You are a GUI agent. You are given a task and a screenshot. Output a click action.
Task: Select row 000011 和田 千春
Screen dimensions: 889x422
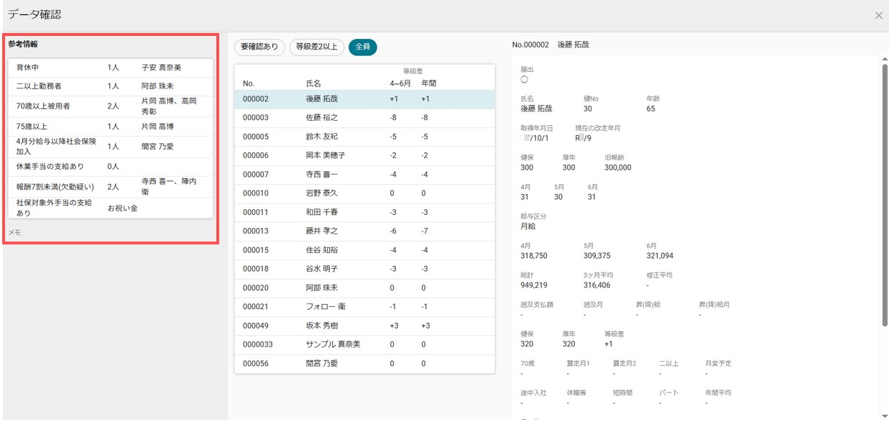pyautogui.click(x=364, y=212)
